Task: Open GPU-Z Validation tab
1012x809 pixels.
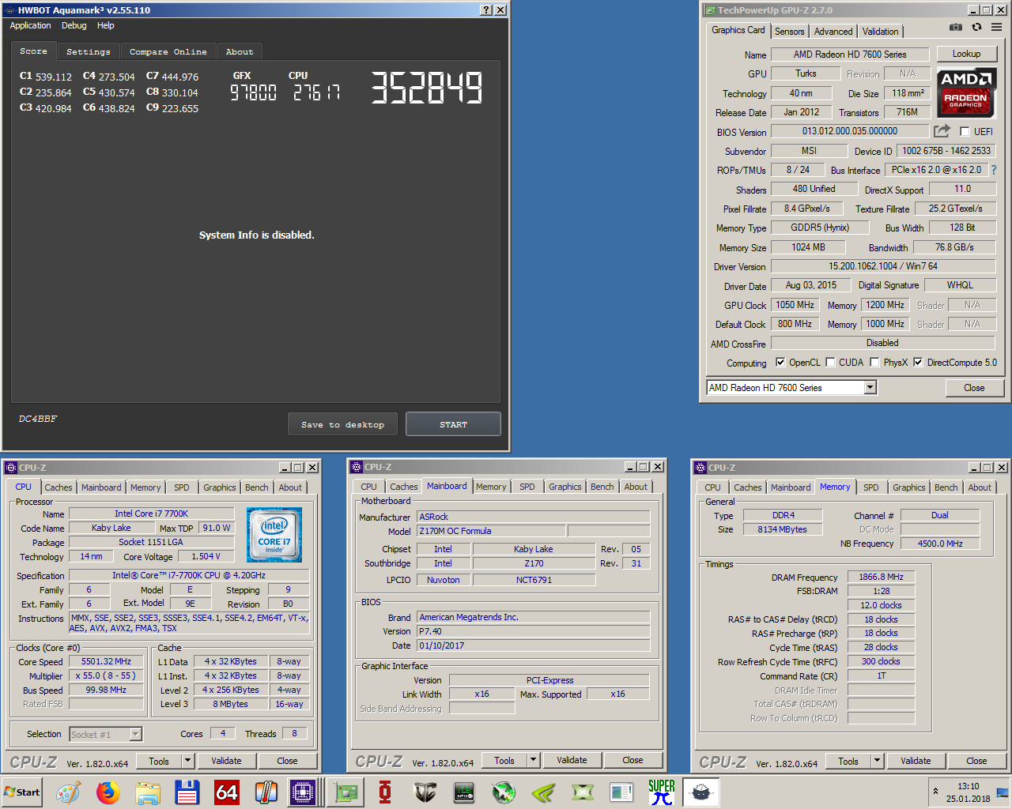Action: (x=880, y=32)
